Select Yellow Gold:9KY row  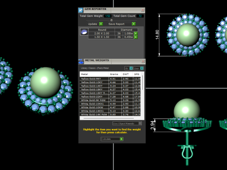pos(110,79)
